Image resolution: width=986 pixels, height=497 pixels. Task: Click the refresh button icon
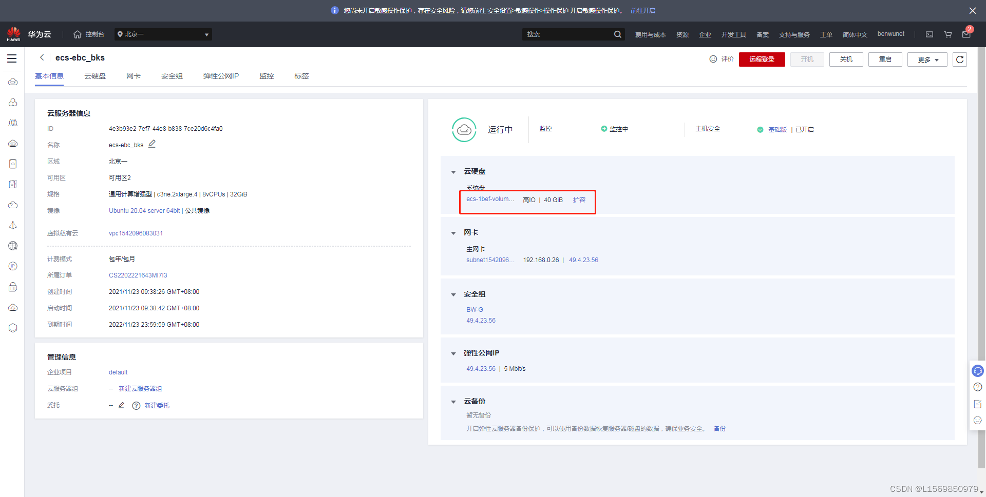[959, 59]
